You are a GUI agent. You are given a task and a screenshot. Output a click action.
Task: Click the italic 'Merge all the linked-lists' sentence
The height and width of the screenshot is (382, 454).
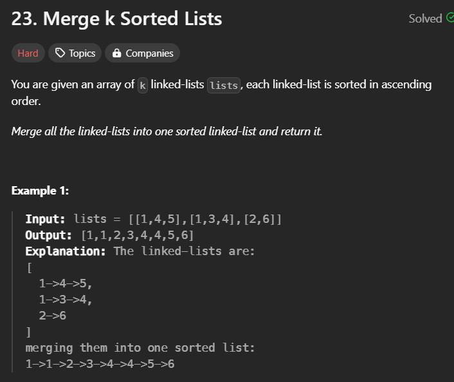167,131
